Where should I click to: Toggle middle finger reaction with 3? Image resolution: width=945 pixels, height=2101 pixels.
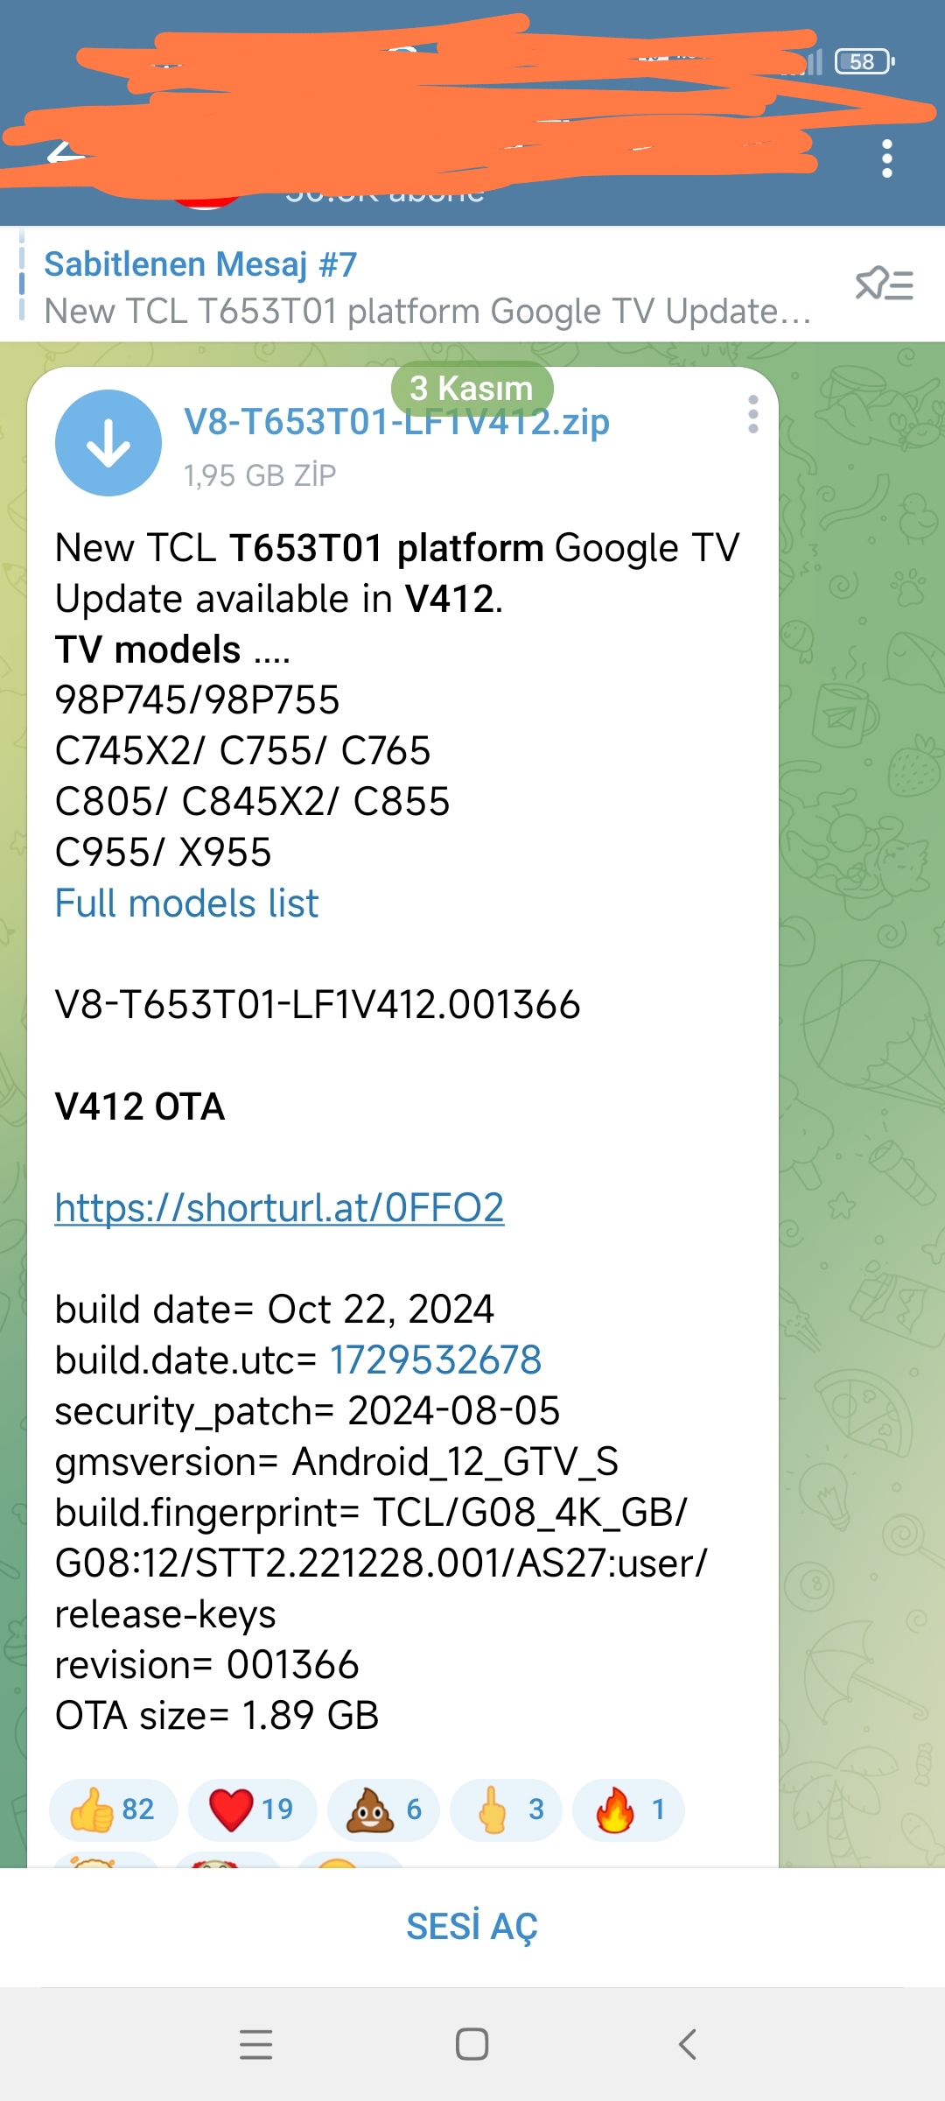pyautogui.click(x=507, y=1809)
